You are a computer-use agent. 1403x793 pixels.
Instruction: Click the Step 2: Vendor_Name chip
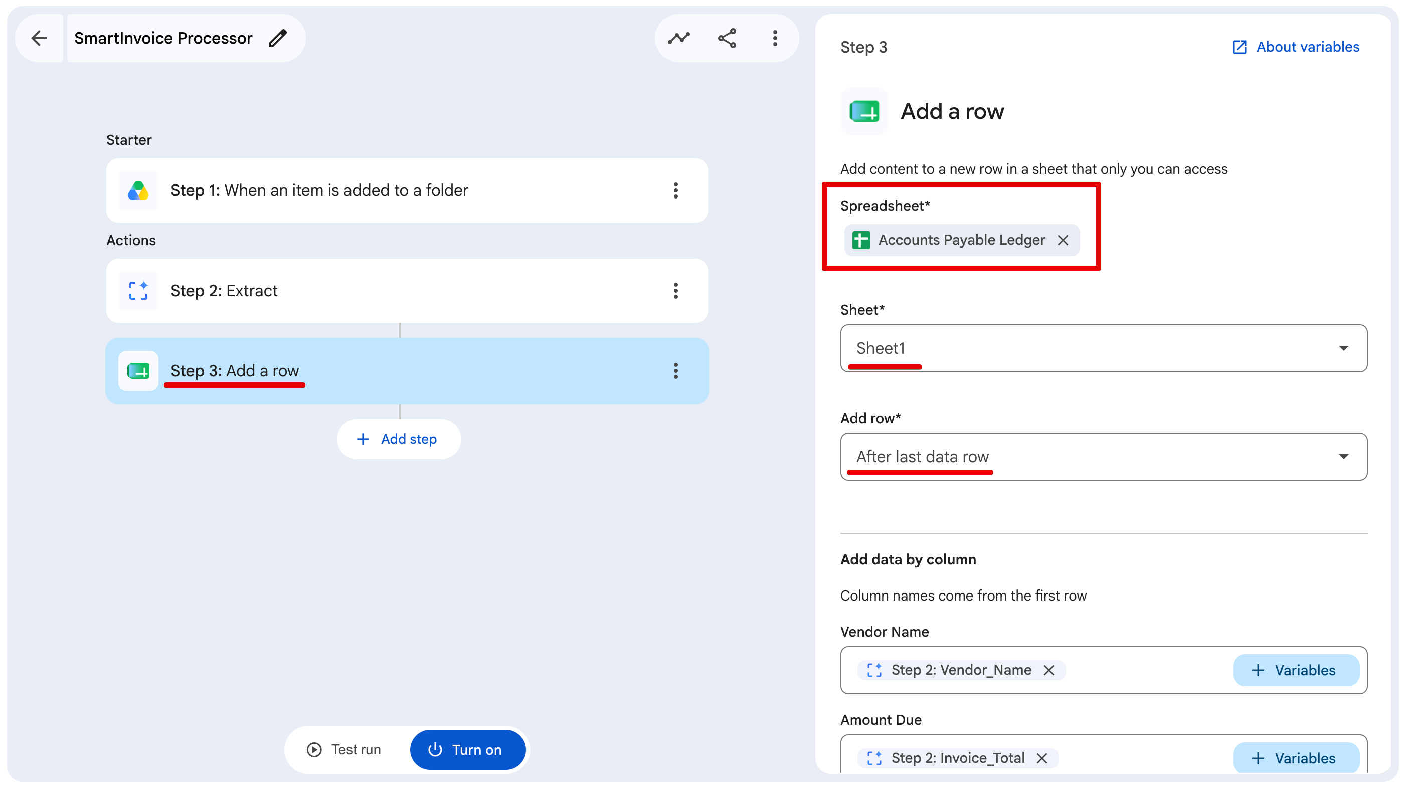pyautogui.click(x=961, y=670)
